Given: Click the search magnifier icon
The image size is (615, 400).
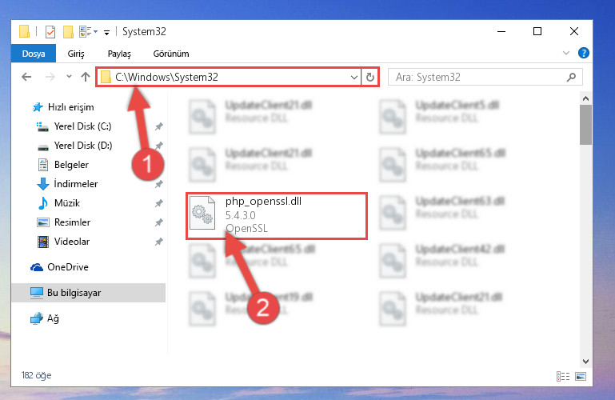Looking at the screenshot, I should click(572, 78).
